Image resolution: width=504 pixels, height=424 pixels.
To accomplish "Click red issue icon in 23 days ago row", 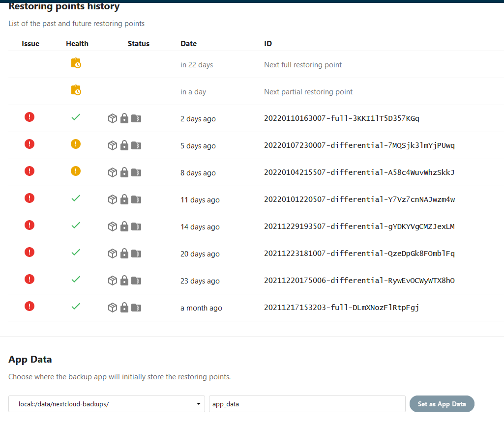I will (x=29, y=279).
